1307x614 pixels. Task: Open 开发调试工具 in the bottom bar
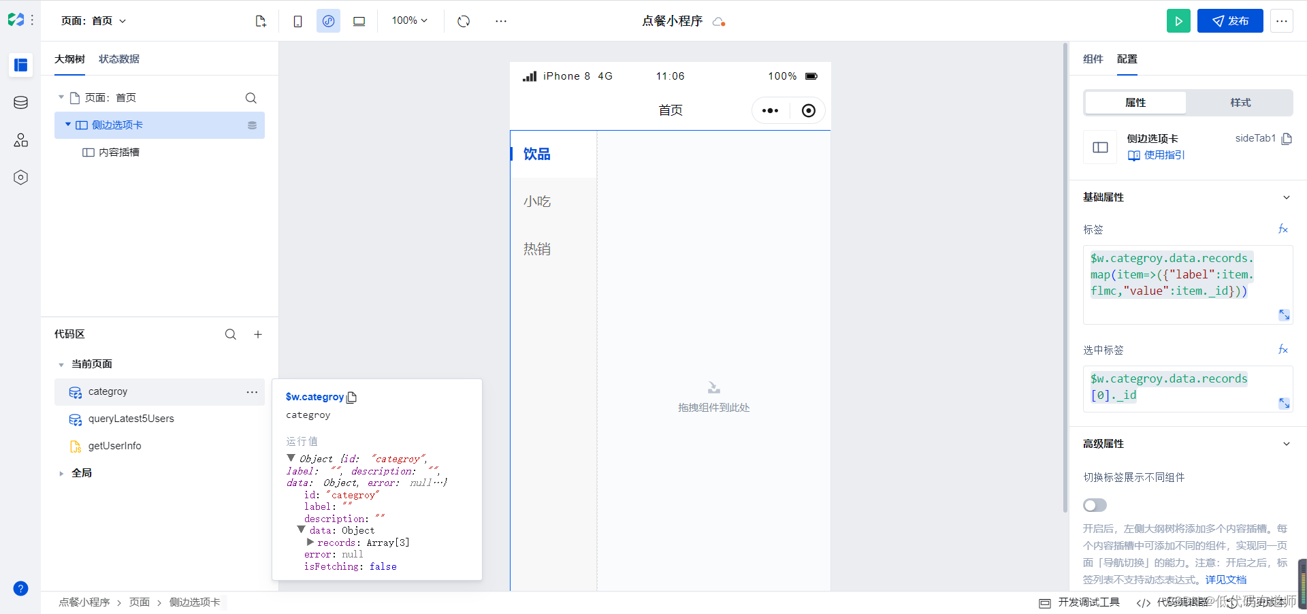point(1080,602)
